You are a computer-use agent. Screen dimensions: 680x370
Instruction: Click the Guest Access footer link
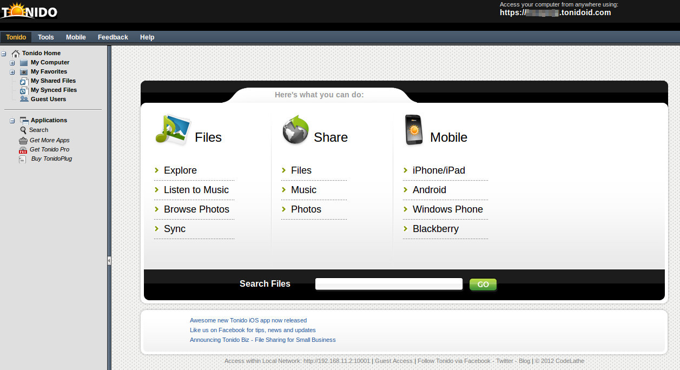(x=394, y=361)
